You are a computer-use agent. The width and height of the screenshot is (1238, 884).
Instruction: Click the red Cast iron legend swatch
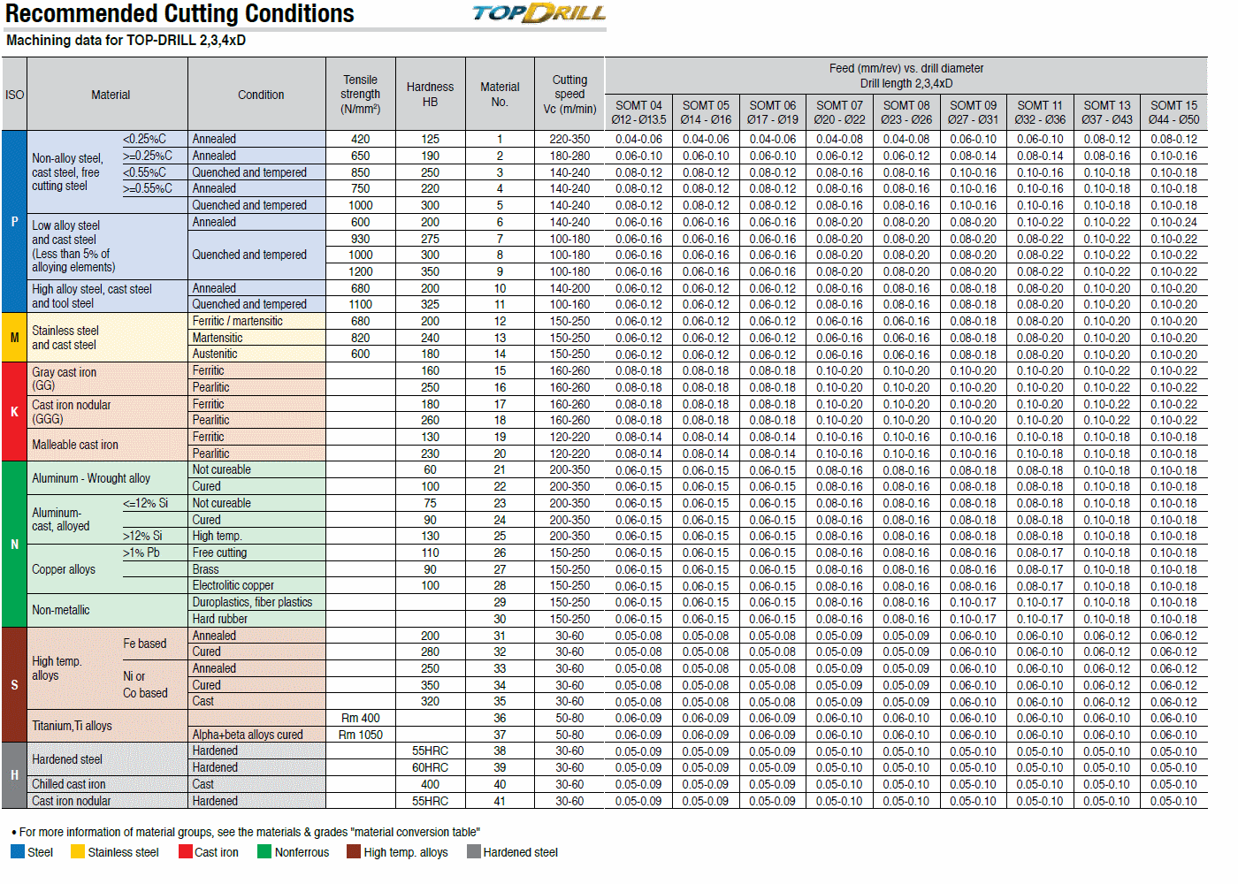pyautogui.click(x=185, y=852)
